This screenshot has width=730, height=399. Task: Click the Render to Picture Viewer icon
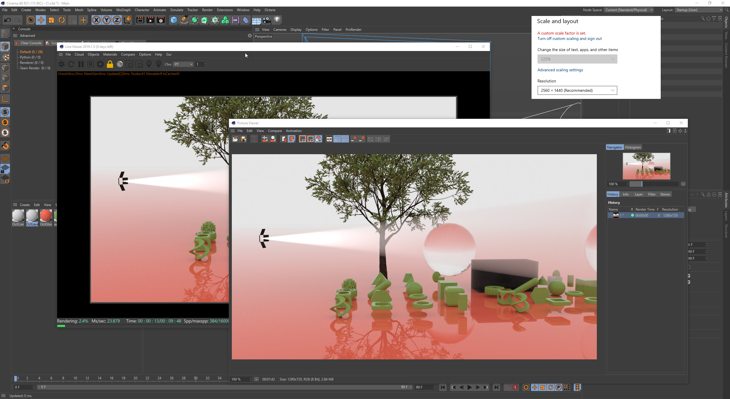[x=150, y=20]
